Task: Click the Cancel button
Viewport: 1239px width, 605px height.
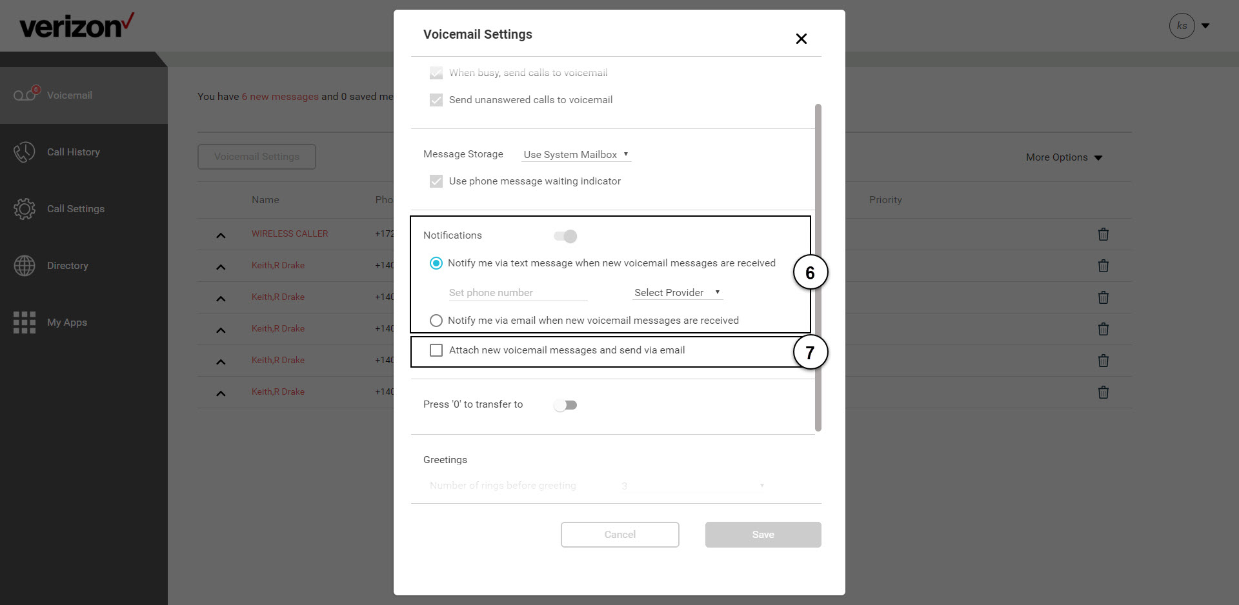Action: click(x=620, y=535)
